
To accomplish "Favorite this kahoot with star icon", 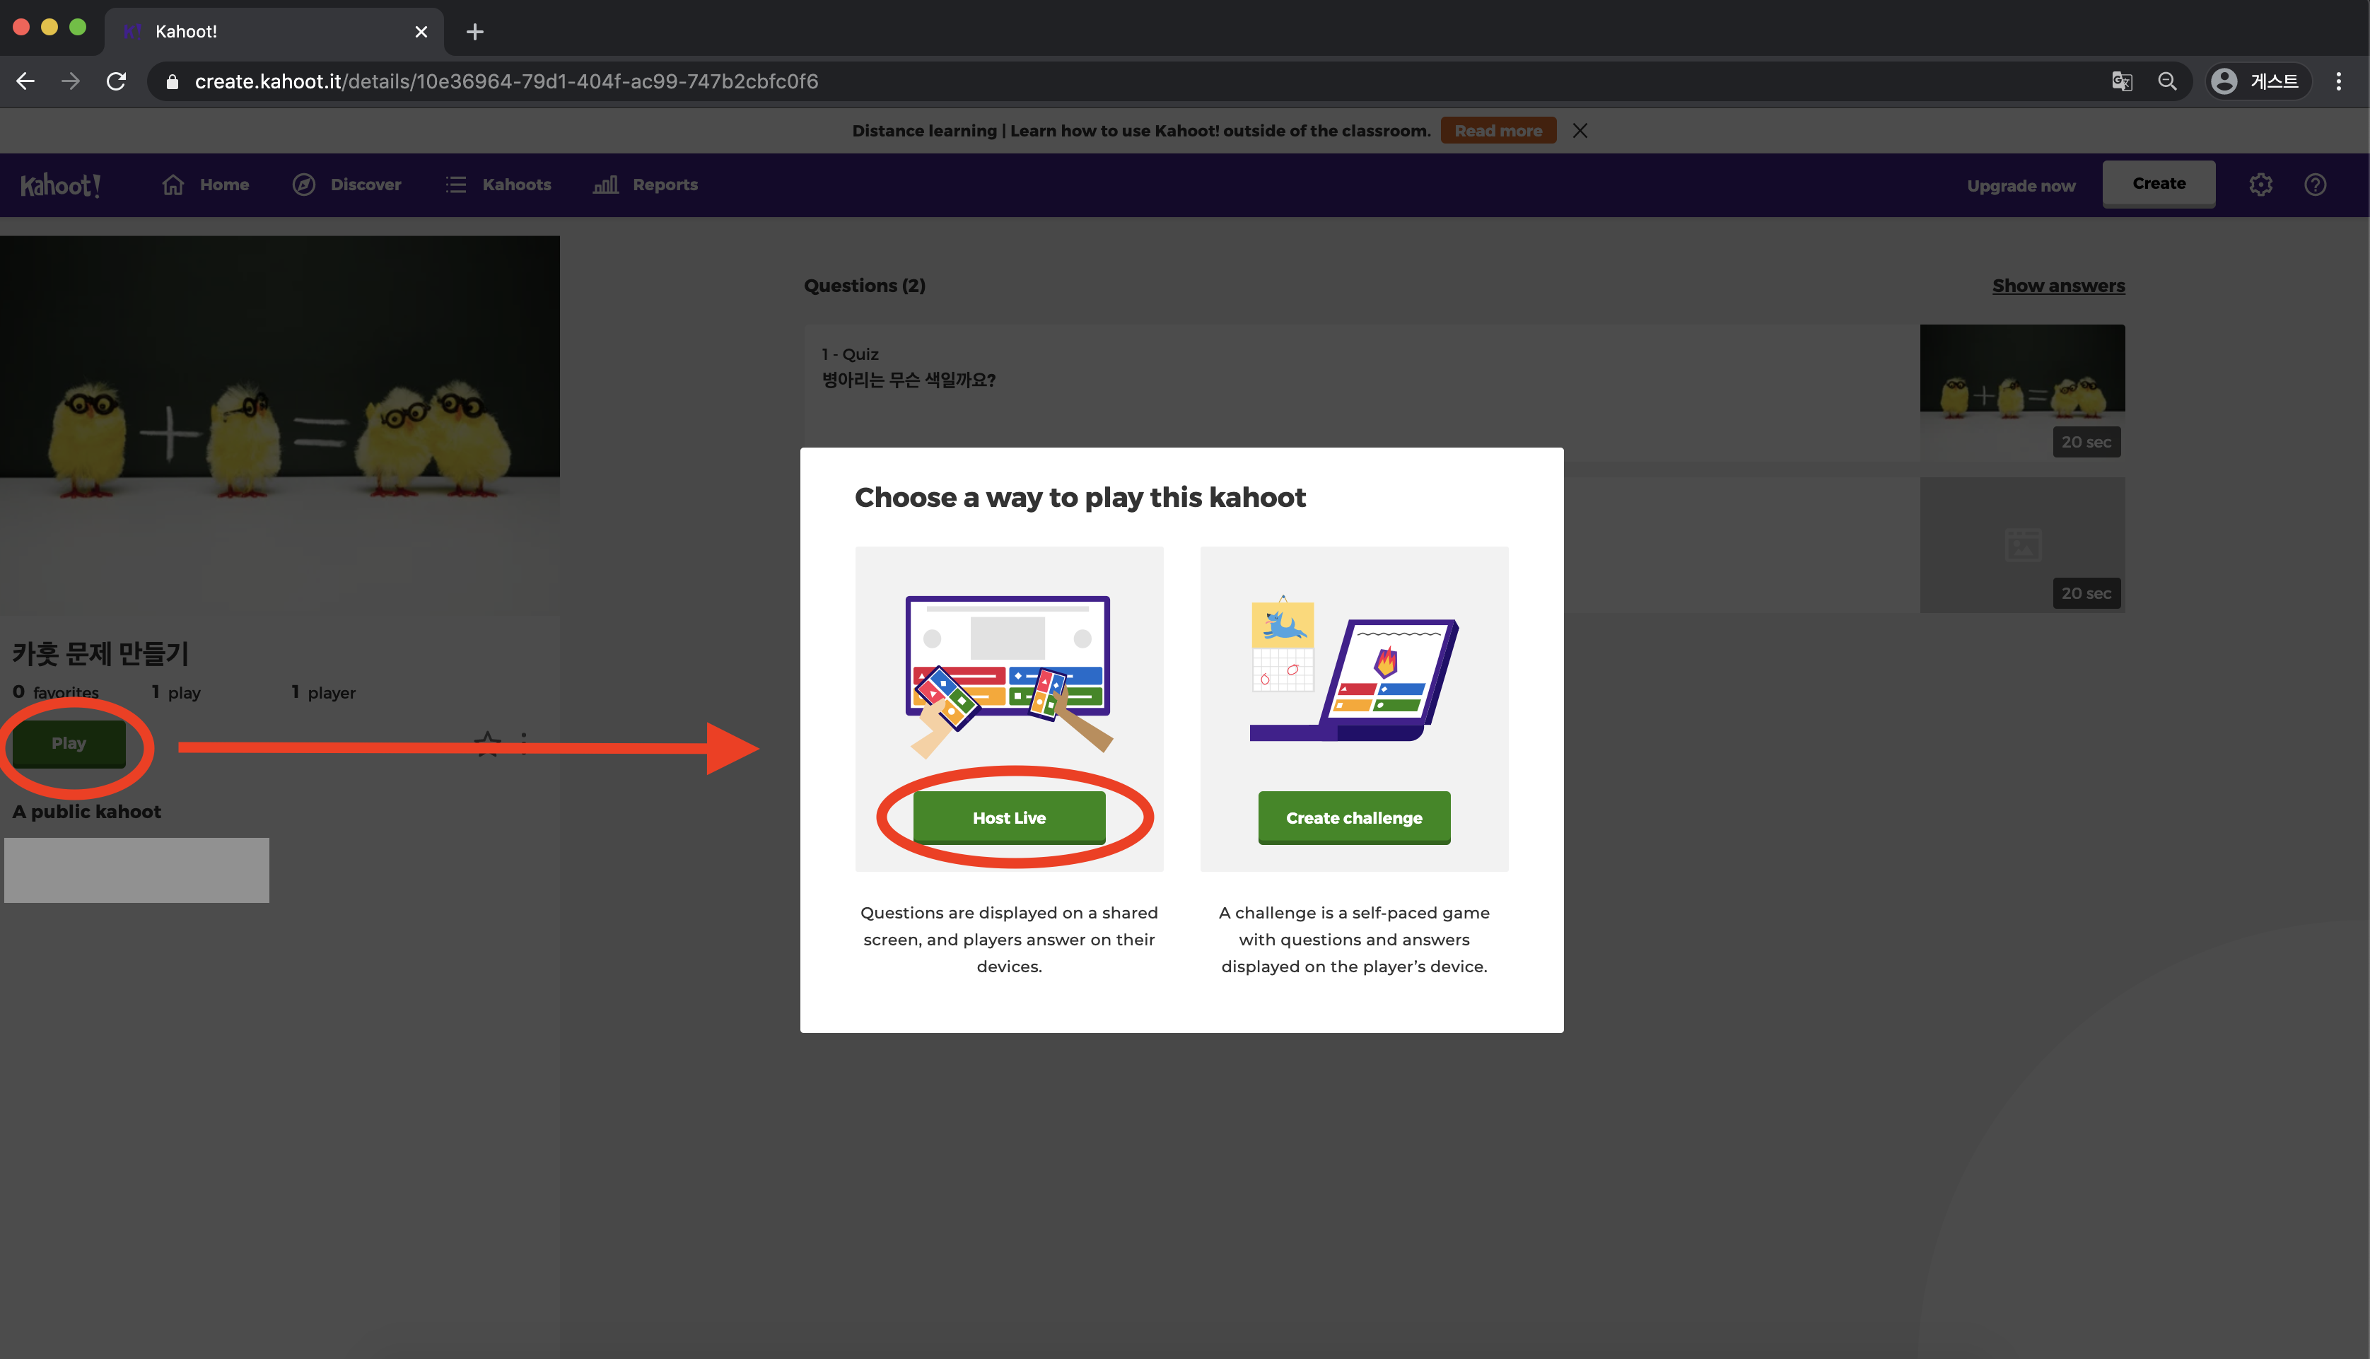I will [487, 744].
